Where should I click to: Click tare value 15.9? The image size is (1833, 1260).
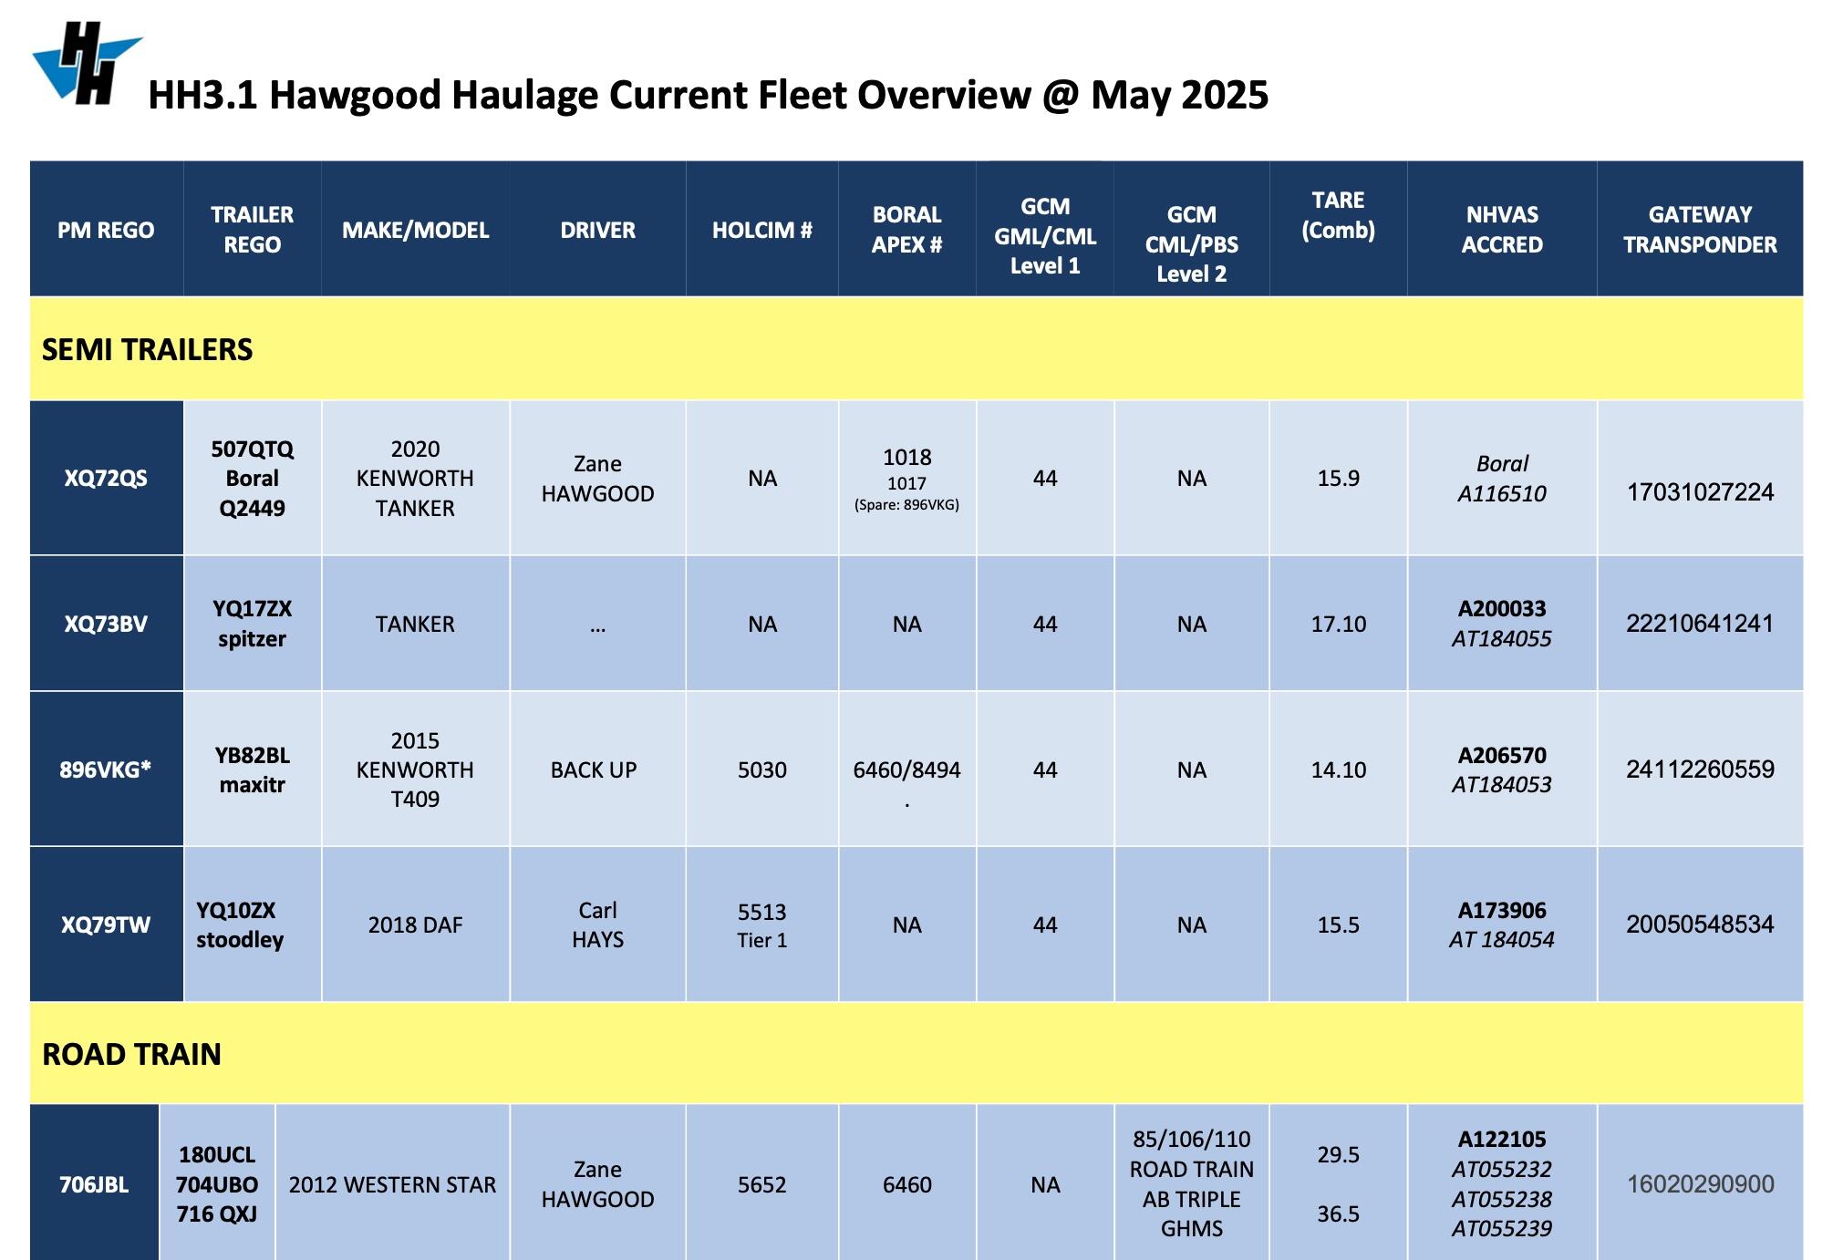(1339, 478)
